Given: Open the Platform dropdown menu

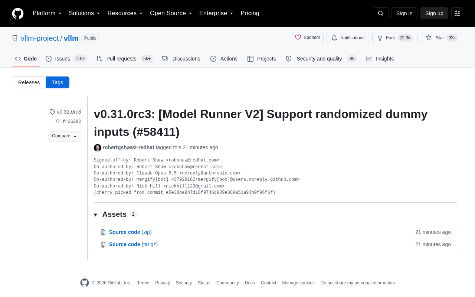Looking at the screenshot, I should (47, 13).
